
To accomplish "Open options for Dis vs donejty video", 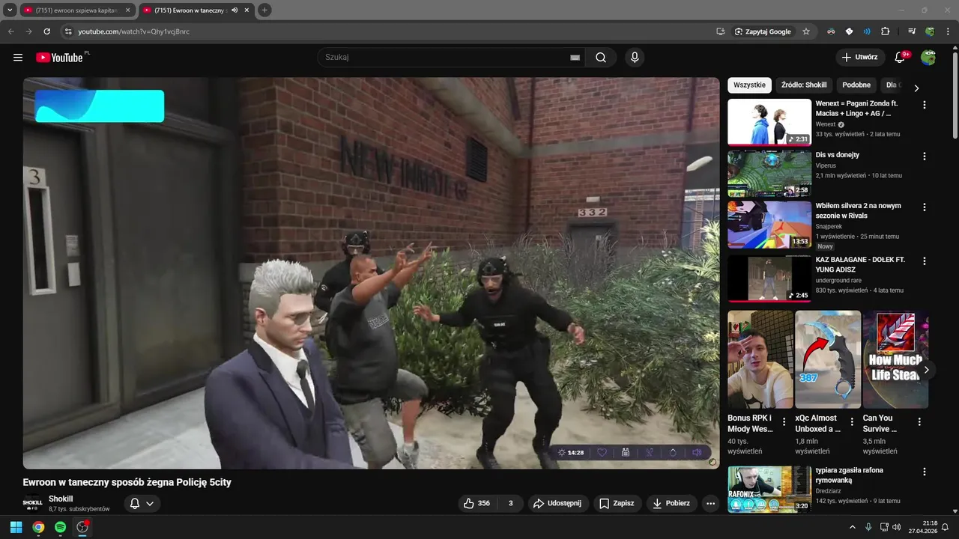I will (x=924, y=156).
